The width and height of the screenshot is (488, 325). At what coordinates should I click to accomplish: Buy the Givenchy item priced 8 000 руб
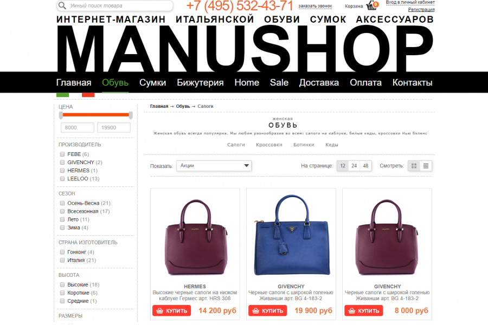363,311
